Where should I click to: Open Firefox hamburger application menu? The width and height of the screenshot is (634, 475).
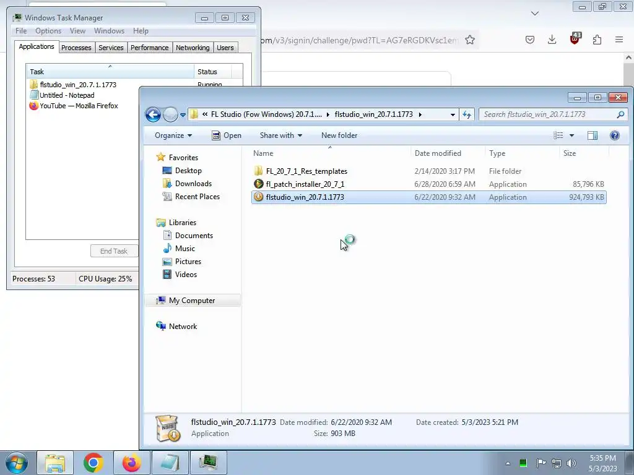[x=619, y=40]
